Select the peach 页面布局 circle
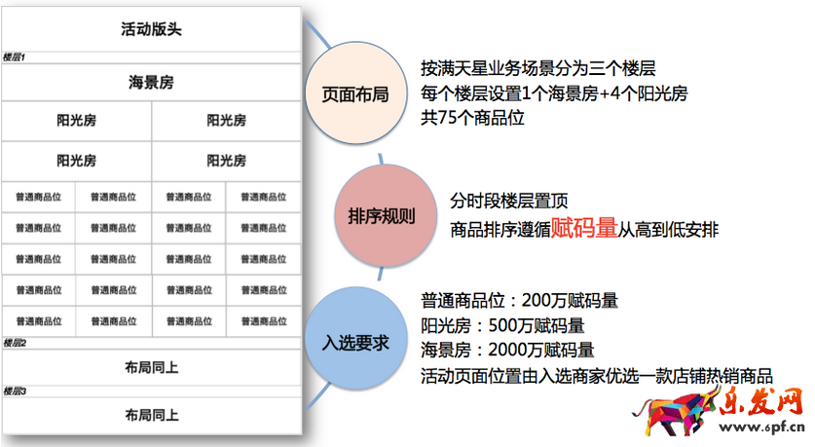Image resolution: width=815 pixels, height=447 pixels. tap(354, 94)
